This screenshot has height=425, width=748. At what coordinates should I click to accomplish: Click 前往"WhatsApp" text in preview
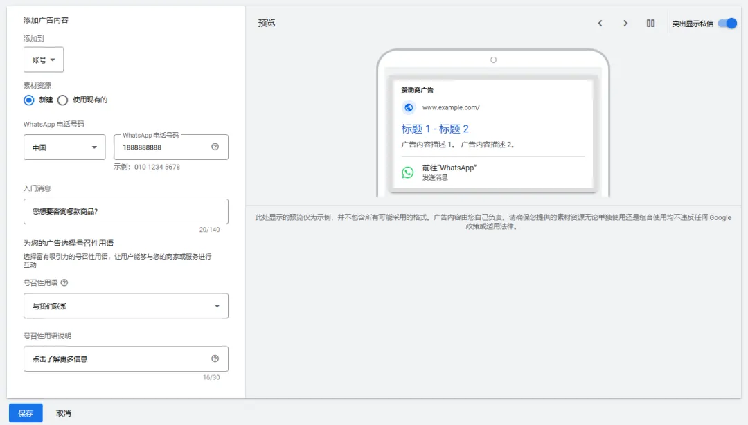pyautogui.click(x=449, y=168)
